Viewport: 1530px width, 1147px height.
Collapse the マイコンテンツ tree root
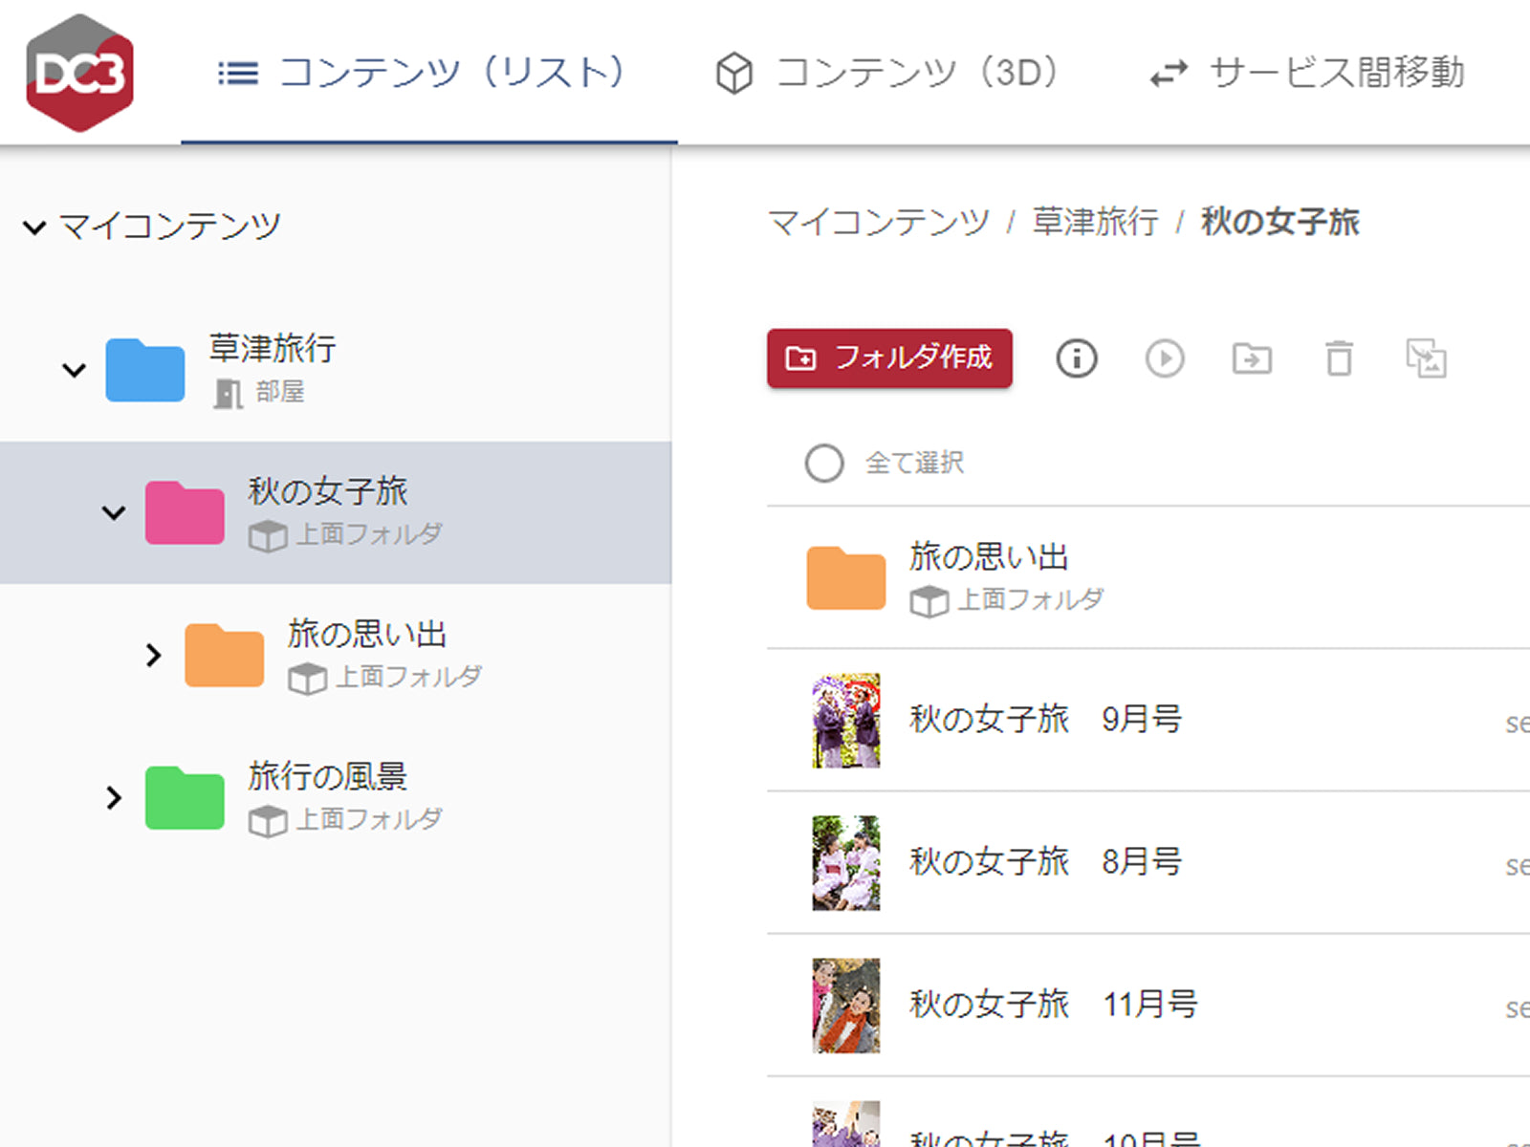coord(34,227)
